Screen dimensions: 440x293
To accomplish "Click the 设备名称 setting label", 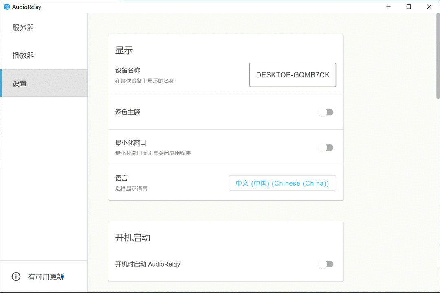I will click(x=128, y=70).
